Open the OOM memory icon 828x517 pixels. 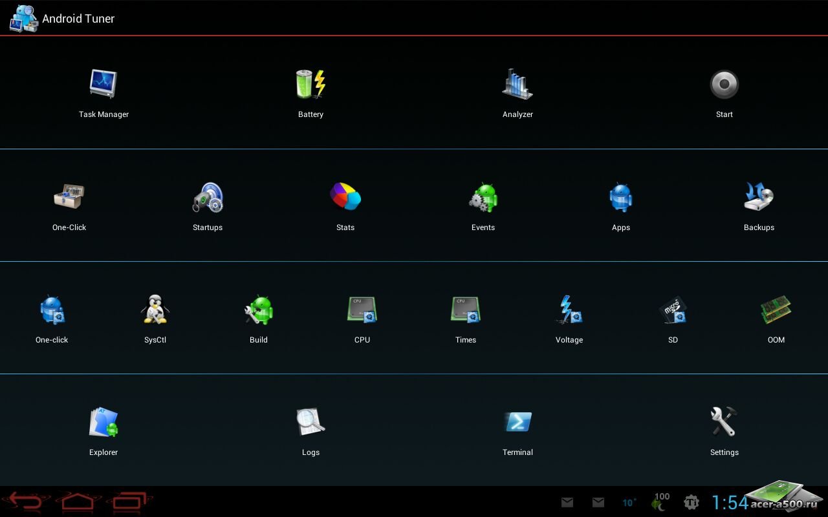pos(776,310)
